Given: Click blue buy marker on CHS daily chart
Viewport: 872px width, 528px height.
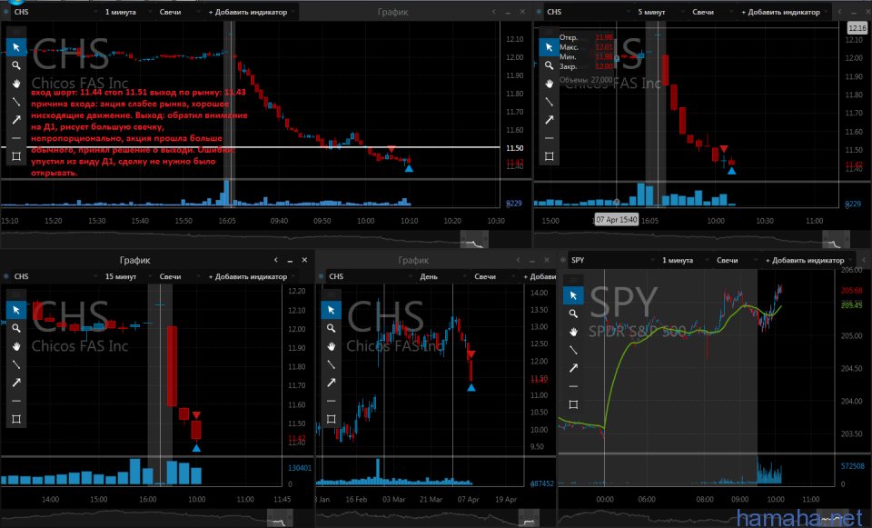Looking at the screenshot, I should click(471, 387).
